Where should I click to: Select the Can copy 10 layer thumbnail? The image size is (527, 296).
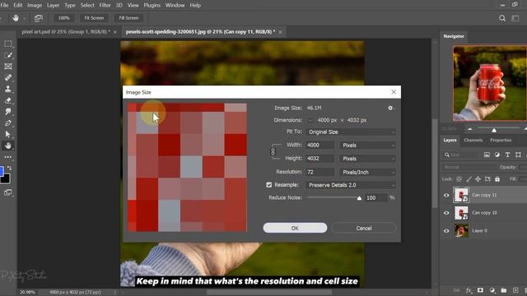coord(461,213)
